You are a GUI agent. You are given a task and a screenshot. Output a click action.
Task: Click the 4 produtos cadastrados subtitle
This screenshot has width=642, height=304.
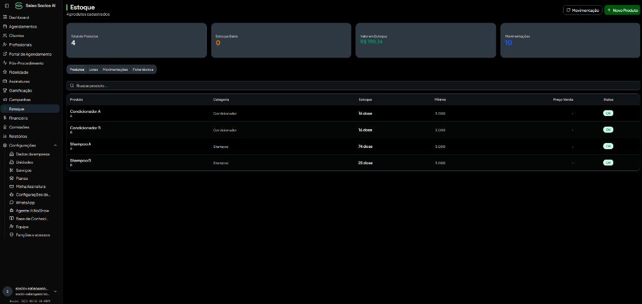[88, 14]
